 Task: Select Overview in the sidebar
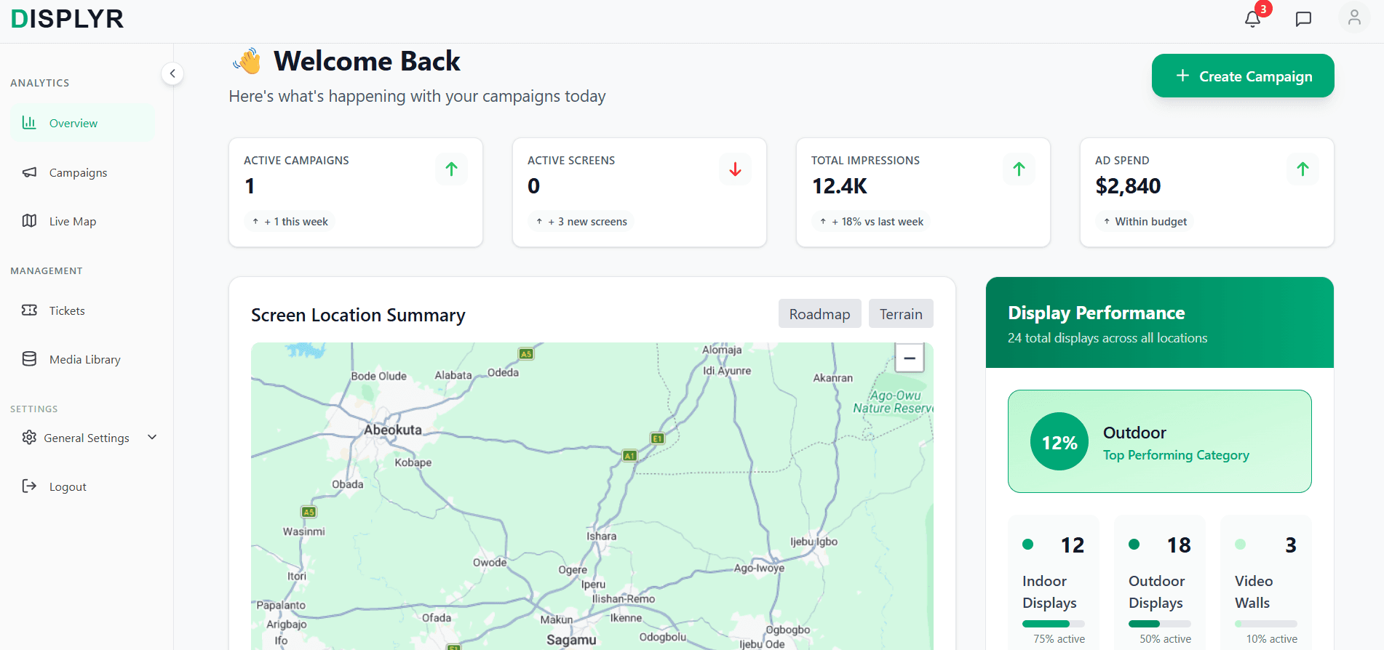tap(73, 124)
